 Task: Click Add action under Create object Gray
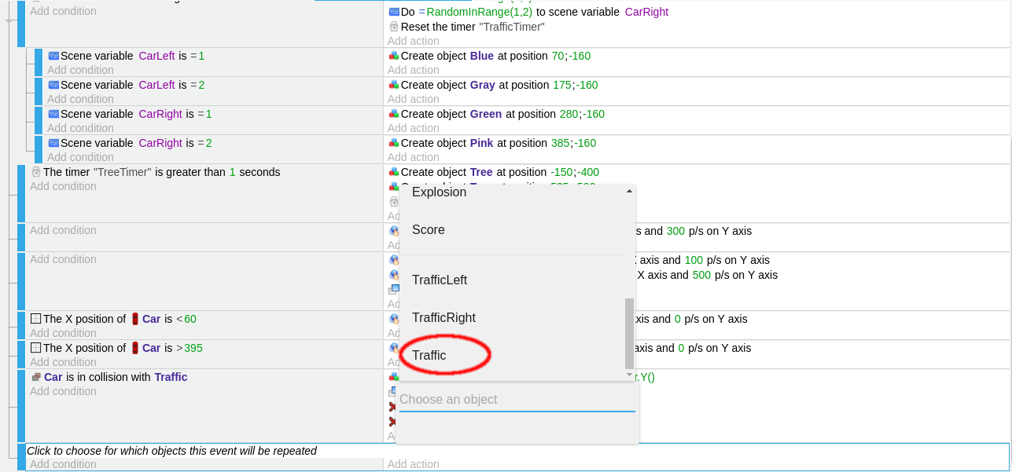point(414,99)
